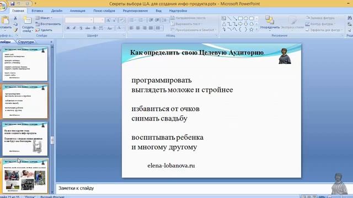Click the Clear Formatting icon

pos(121,20)
